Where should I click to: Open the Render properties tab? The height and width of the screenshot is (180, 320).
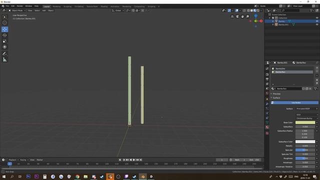[267, 74]
